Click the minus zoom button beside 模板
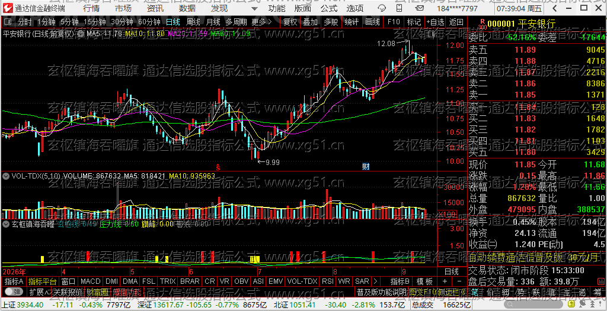Image resolution: width=607 pixels, height=311 pixels. coord(459,281)
